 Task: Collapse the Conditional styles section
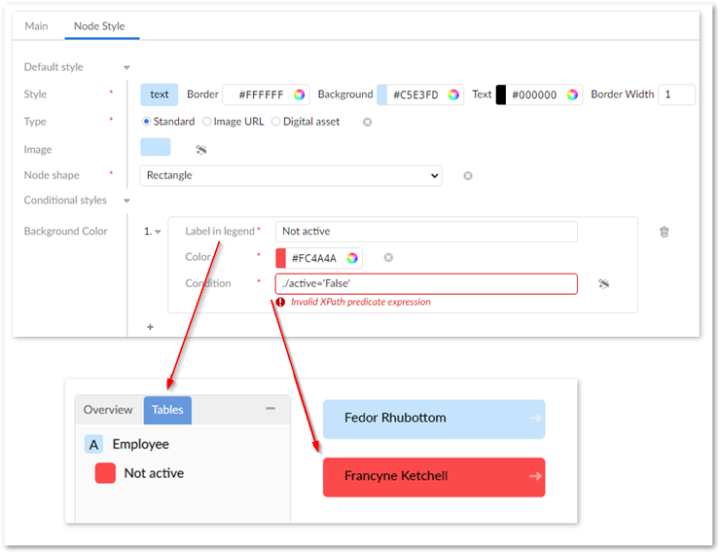coord(126,201)
